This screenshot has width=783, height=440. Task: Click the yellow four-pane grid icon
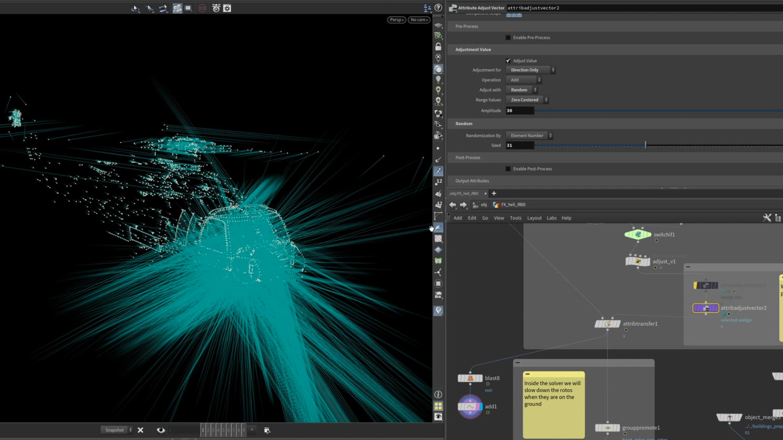[438, 406]
